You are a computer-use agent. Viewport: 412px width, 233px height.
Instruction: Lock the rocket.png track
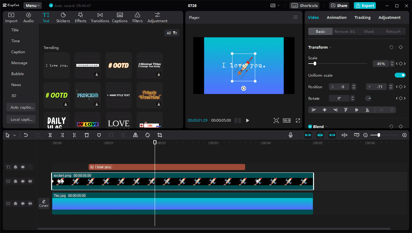(16, 181)
